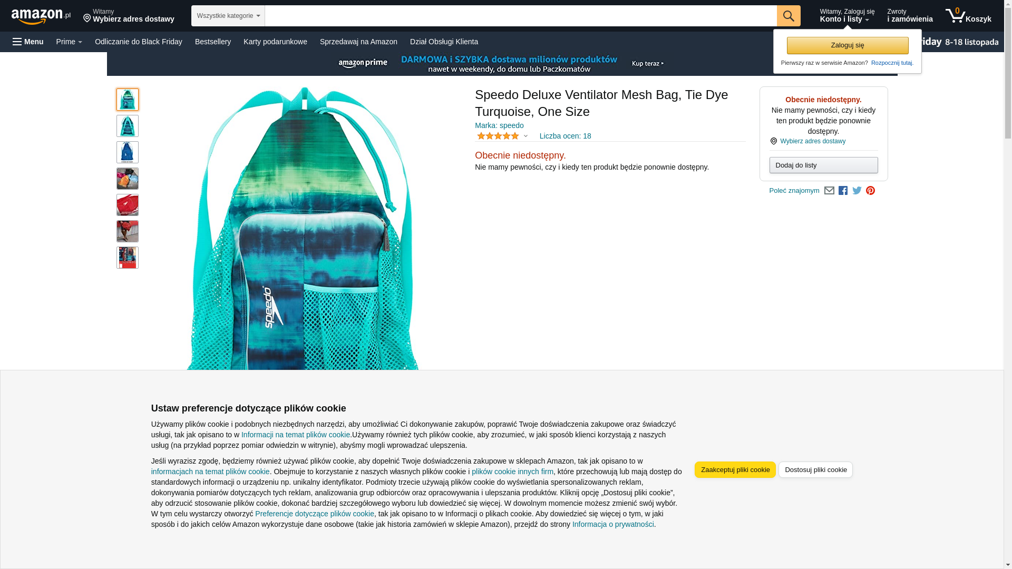Open Konto i listy account menu
This screenshot has height=569, width=1012.
coord(847,16)
